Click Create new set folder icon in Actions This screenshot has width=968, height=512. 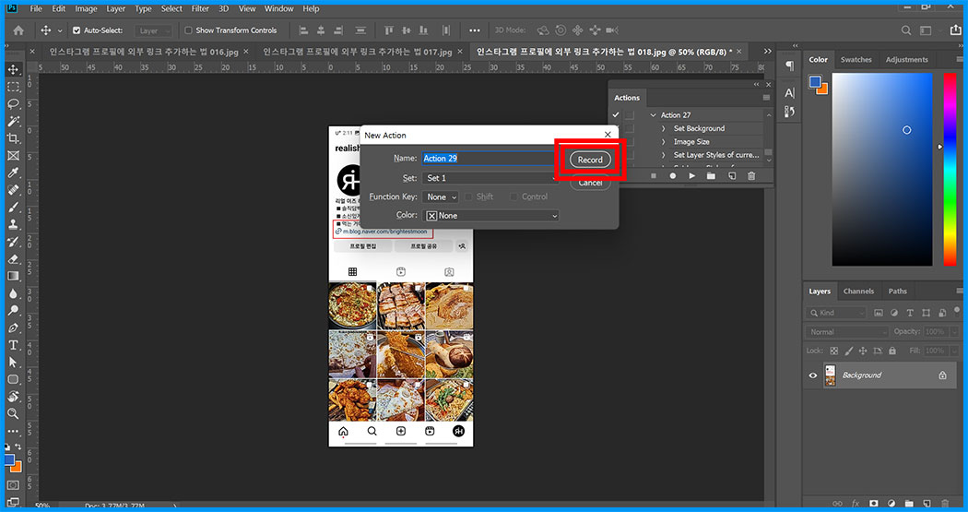point(711,176)
